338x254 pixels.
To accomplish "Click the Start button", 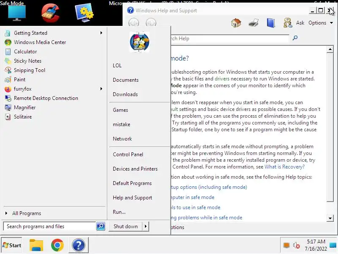I will point(11,245).
